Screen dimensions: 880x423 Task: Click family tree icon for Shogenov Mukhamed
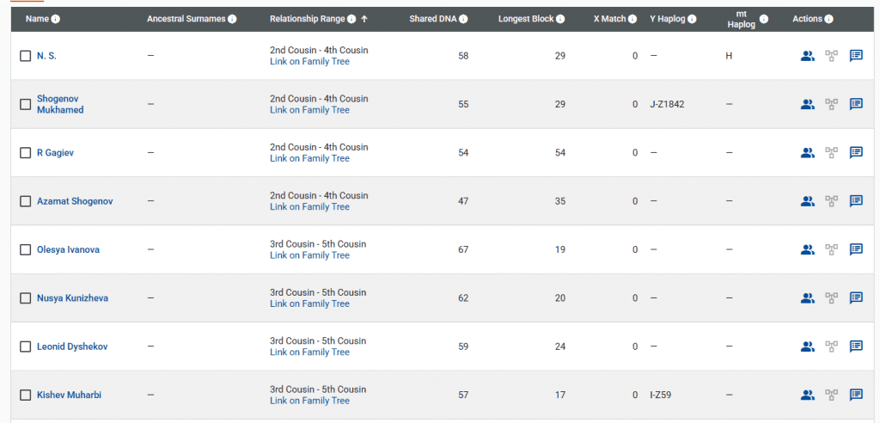coord(831,104)
